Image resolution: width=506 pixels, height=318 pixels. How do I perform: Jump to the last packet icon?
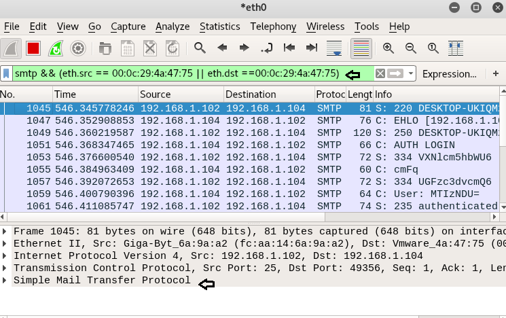click(311, 48)
